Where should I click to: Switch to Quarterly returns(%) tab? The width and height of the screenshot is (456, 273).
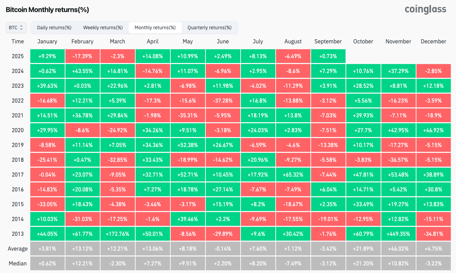(209, 28)
